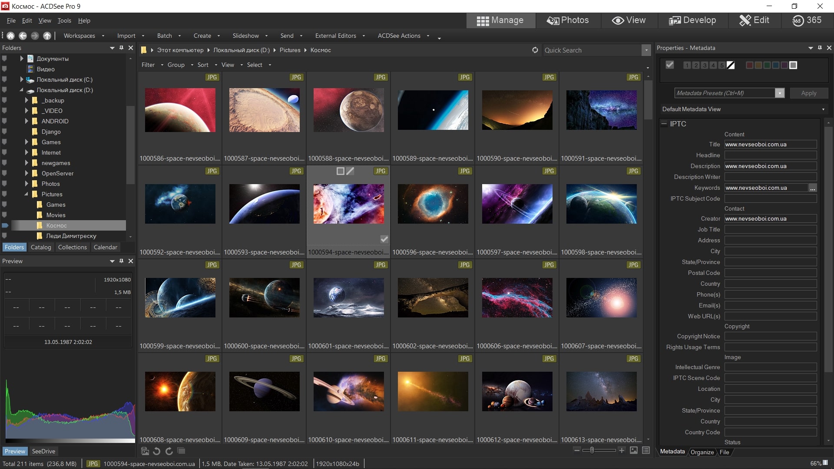Pin the Properties - Metadata pane
The width and height of the screenshot is (834, 469).
pos(820,48)
